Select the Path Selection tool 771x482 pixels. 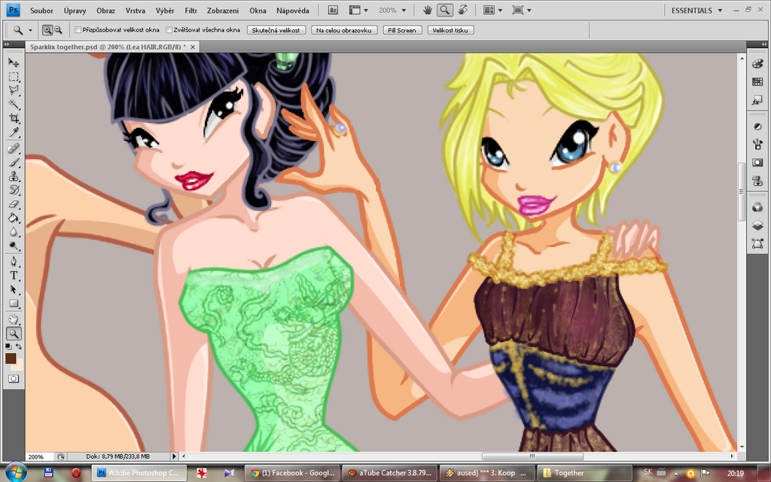[x=14, y=289]
